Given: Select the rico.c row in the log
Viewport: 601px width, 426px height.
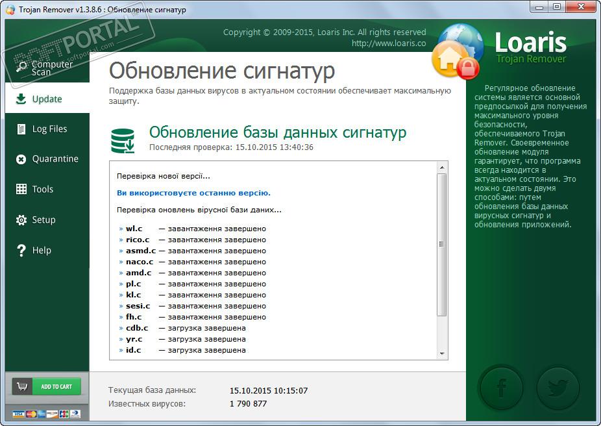Looking at the screenshot, I should 192,240.
